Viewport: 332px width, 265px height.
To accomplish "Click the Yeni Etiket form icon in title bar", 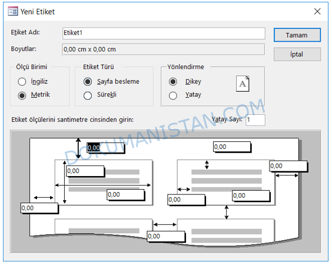I will (x=13, y=11).
